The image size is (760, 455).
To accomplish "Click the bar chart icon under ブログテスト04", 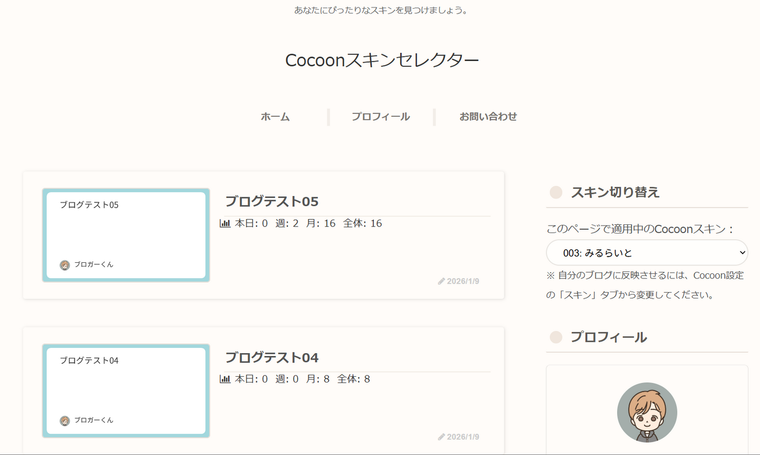I will click(225, 379).
